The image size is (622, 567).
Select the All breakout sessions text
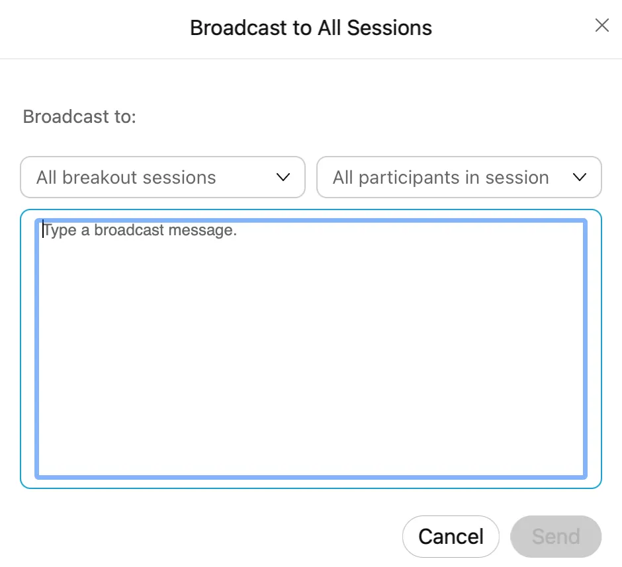tap(126, 177)
